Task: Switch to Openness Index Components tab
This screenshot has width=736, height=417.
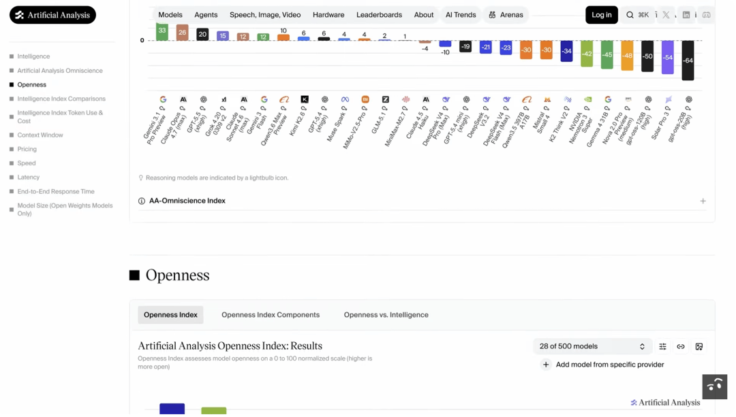Action: (271, 315)
